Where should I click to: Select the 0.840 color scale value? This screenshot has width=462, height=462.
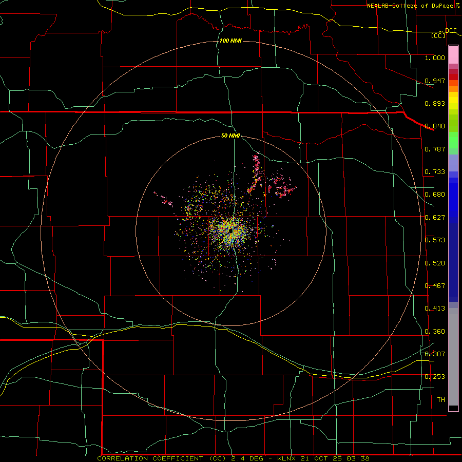click(x=435, y=126)
